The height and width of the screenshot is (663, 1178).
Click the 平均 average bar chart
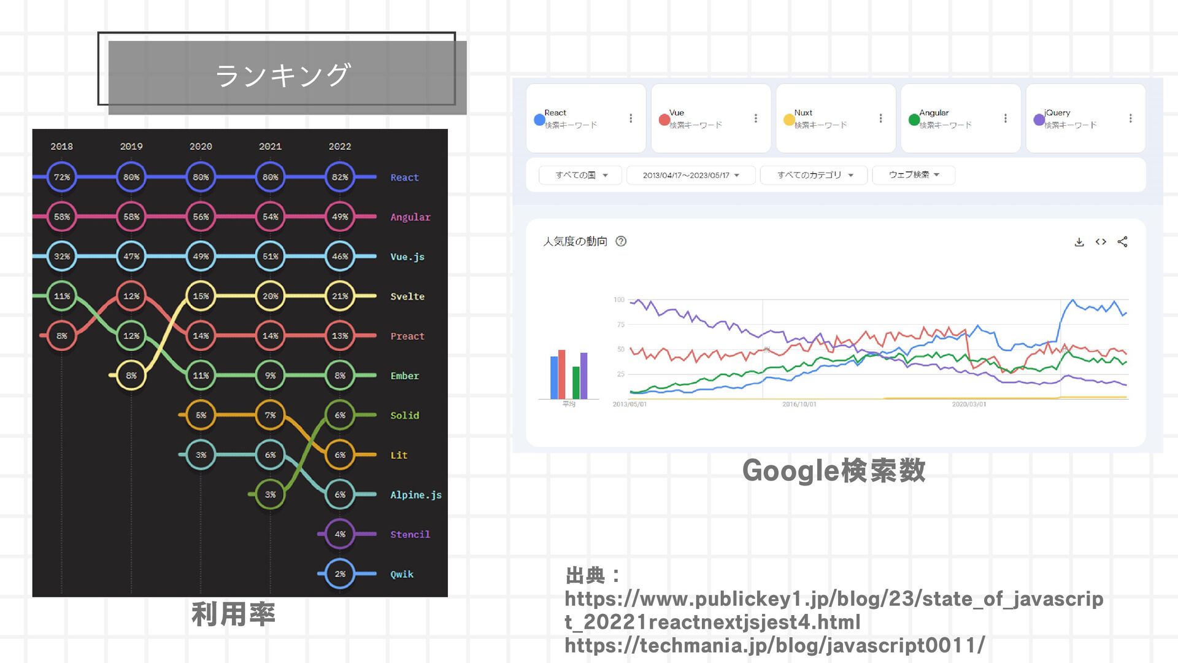click(569, 375)
